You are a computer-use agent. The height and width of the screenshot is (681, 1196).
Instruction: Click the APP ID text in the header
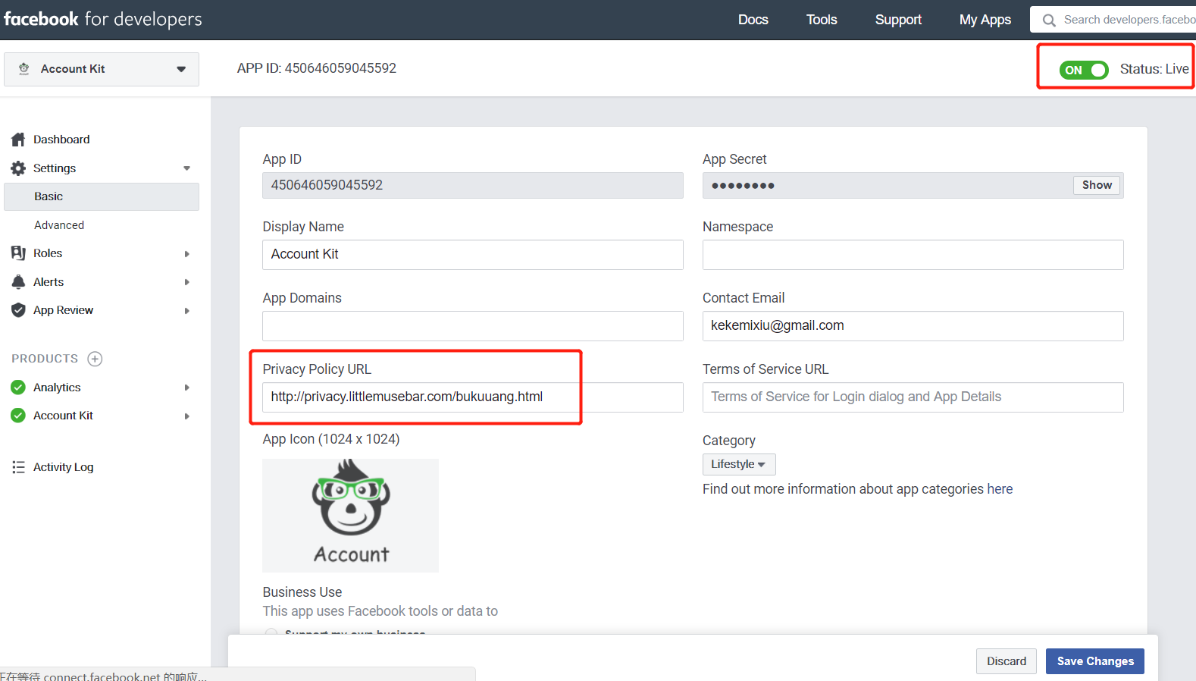tap(317, 68)
